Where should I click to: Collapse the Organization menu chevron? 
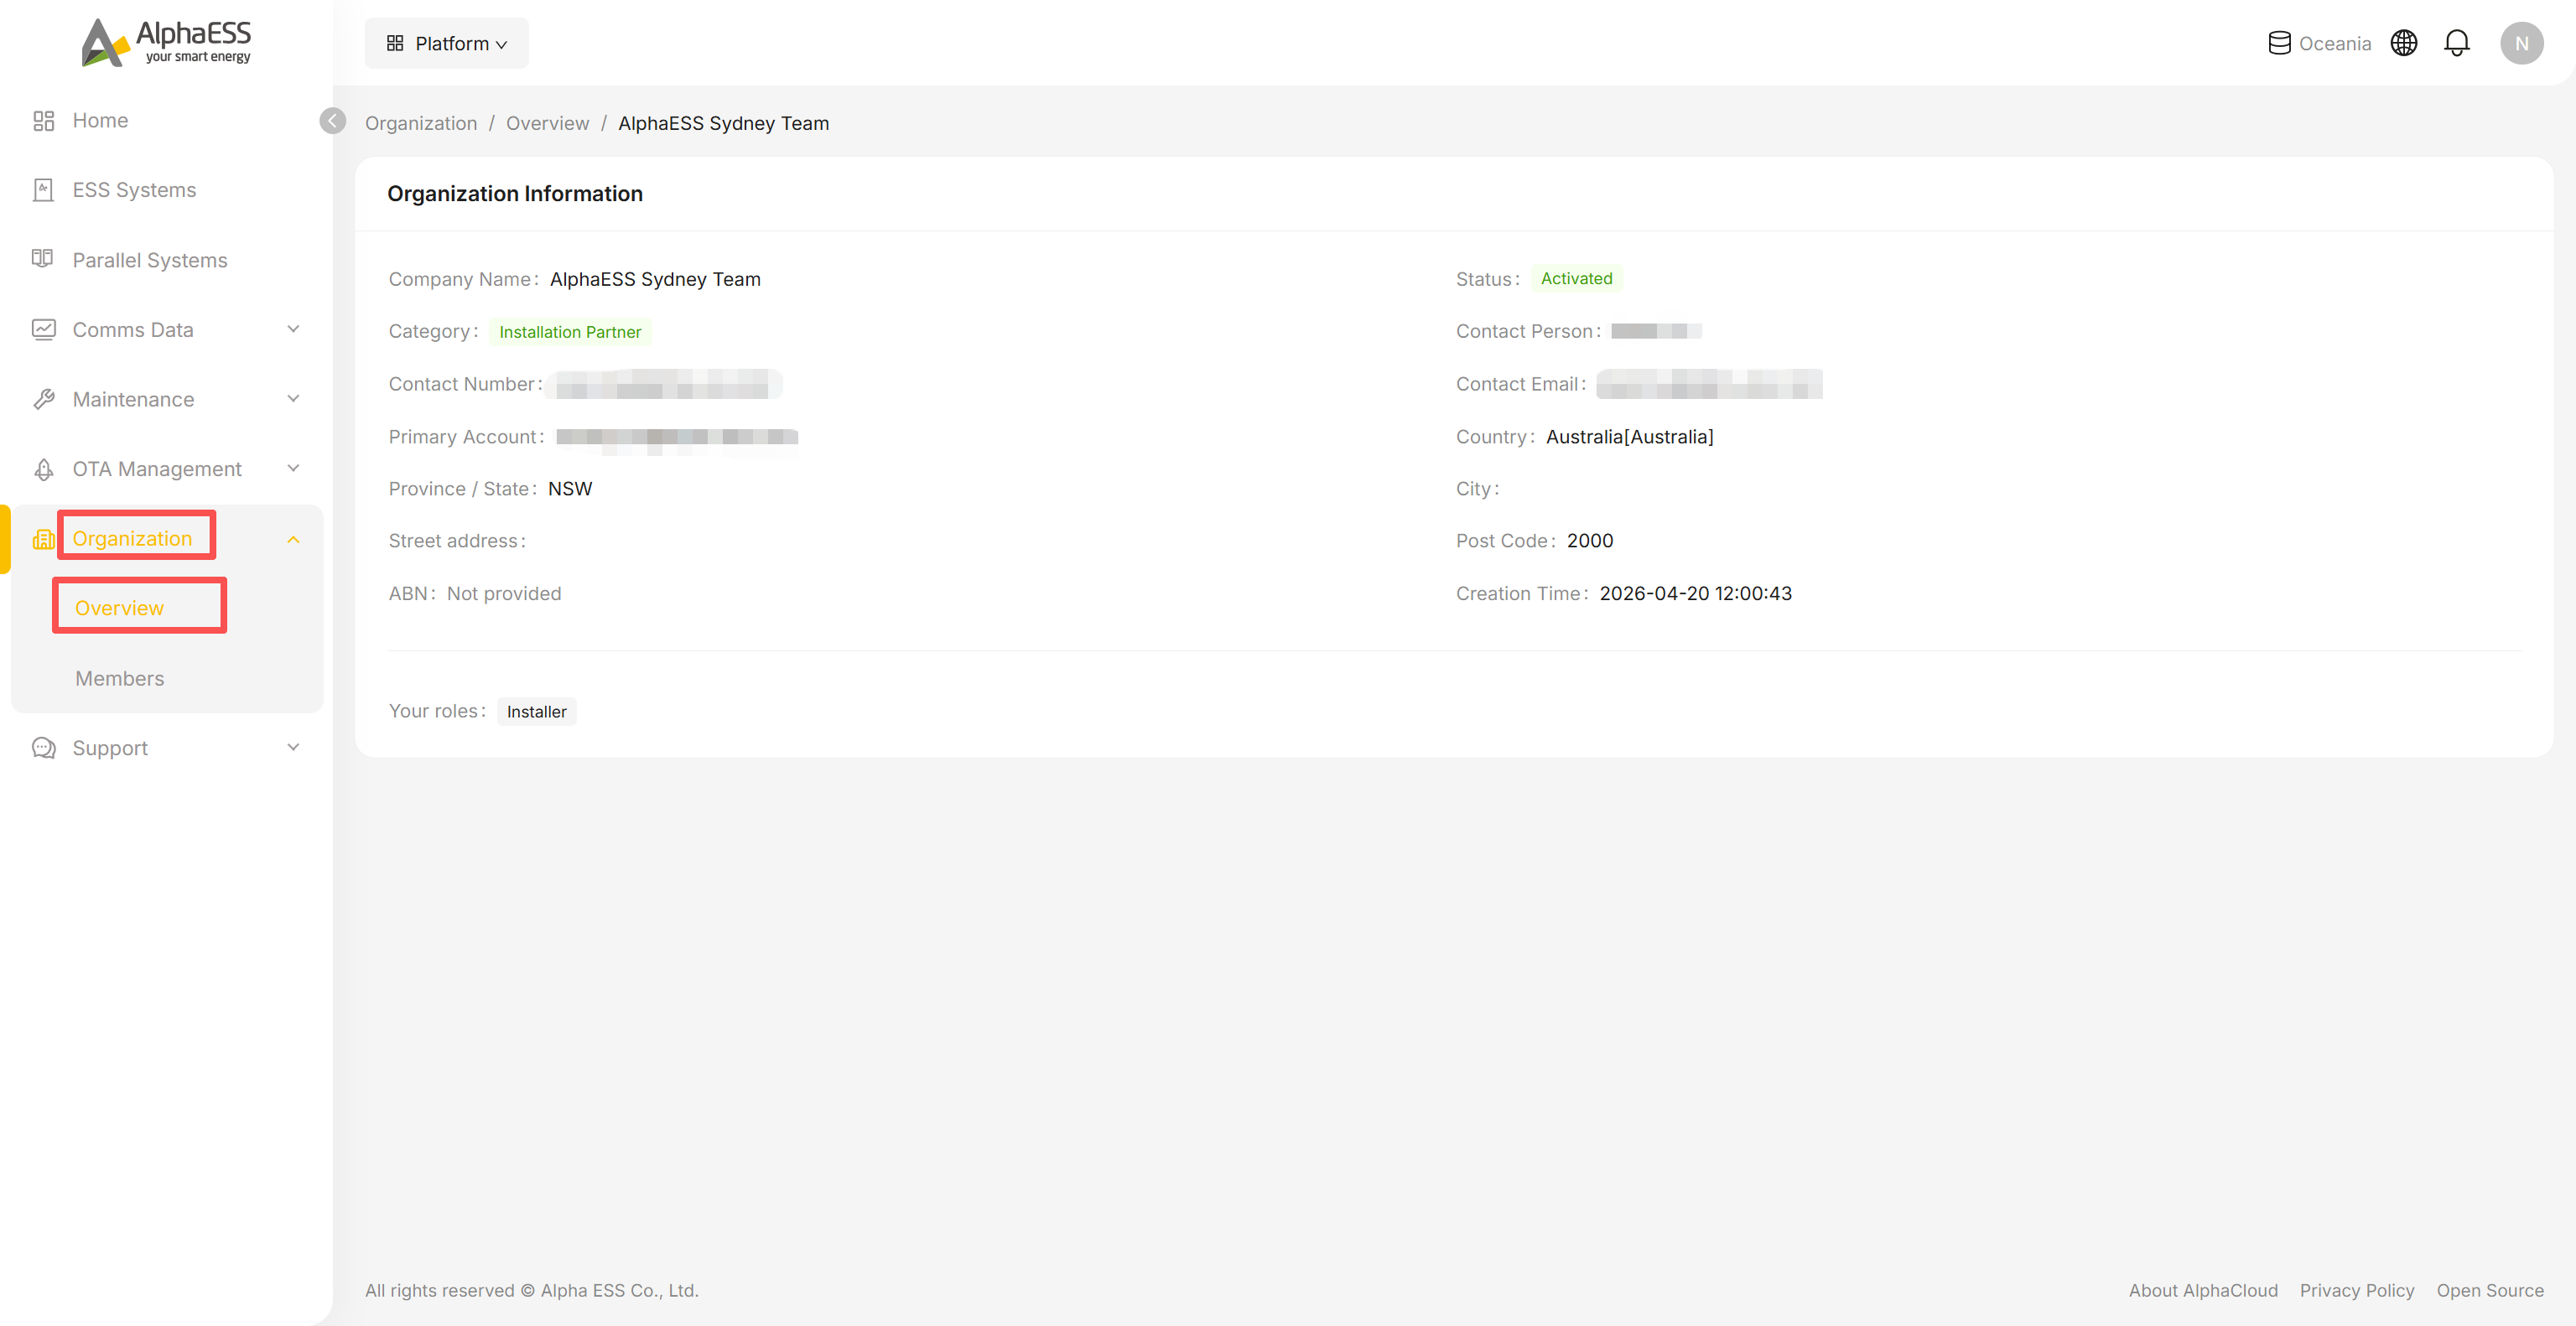coord(293,540)
